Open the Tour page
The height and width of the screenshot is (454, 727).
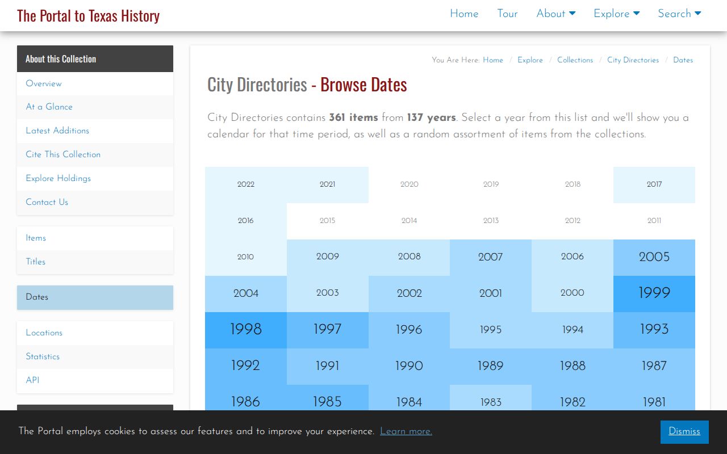[x=507, y=14]
